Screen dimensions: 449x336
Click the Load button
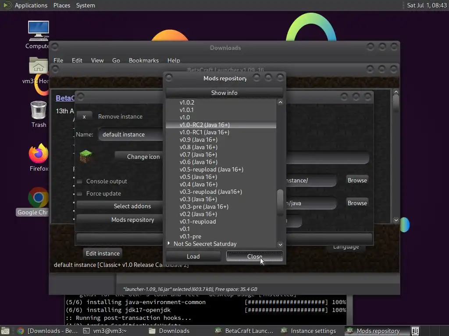pyautogui.click(x=193, y=256)
